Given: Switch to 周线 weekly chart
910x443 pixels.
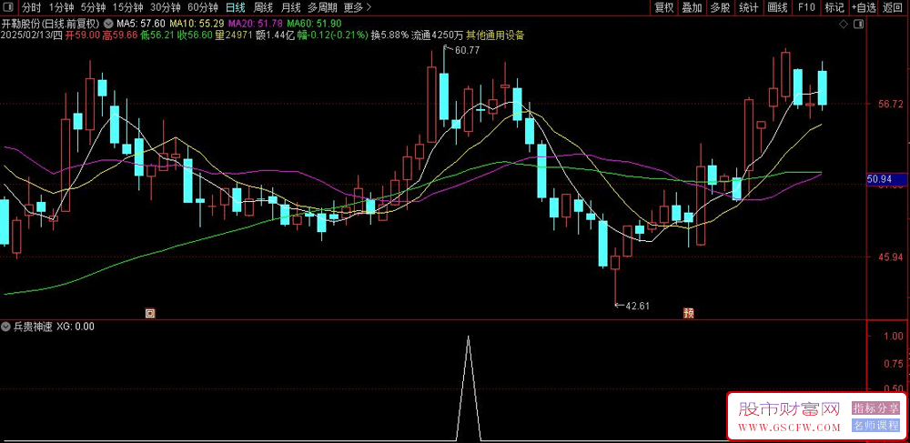Looking at the screenshot, I should point(263,7).
